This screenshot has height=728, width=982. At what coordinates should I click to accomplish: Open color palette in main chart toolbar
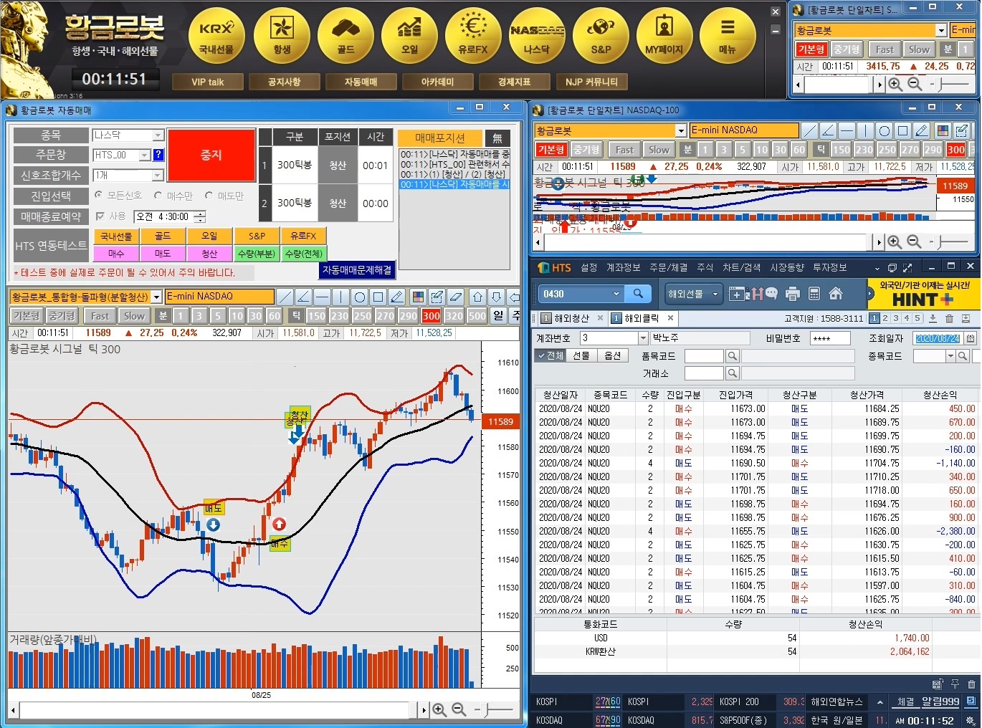pos(418,297)
